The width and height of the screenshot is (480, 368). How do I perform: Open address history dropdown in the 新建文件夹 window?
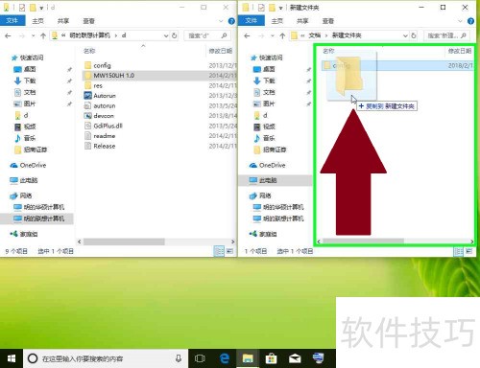click(405, 35)
